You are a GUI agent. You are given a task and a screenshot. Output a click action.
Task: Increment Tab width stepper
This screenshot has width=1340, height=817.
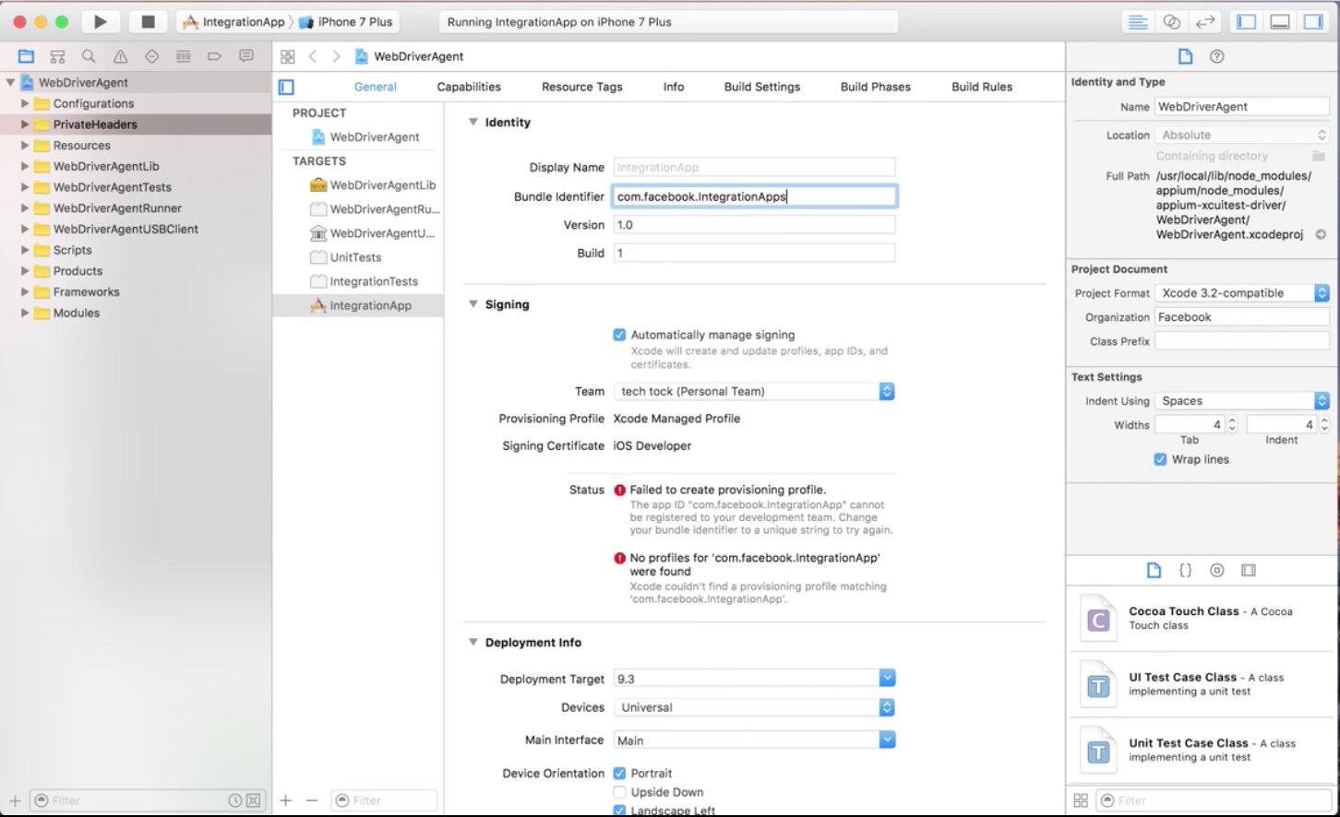[1231, 420]
